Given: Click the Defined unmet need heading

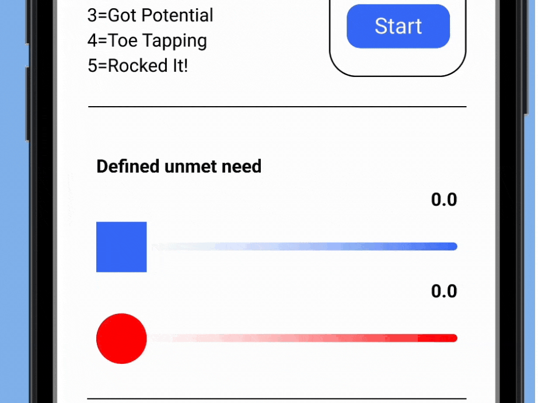Looking at the screenshot, I should pyautogui.click(x=179, y=166).
